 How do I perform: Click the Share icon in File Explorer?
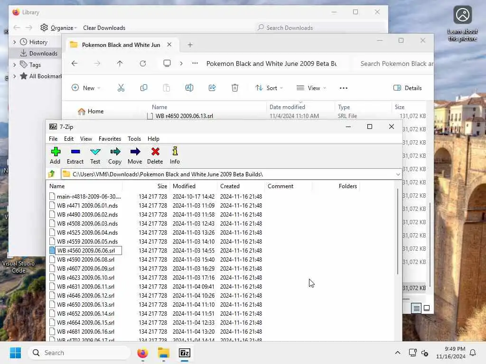pos(212,88)
